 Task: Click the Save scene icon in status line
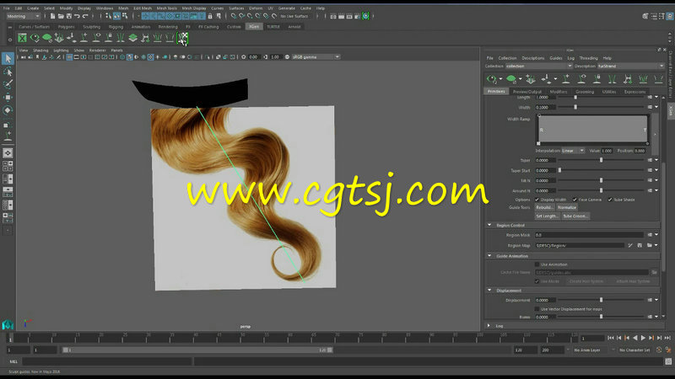[x=69, y=16]
